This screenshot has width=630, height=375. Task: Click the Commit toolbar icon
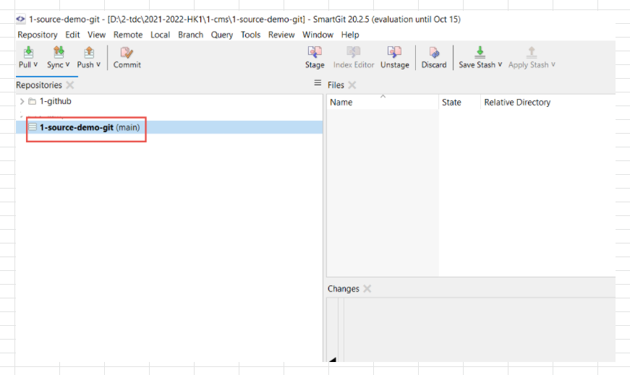pyautogui.click(x=127, y=53)
